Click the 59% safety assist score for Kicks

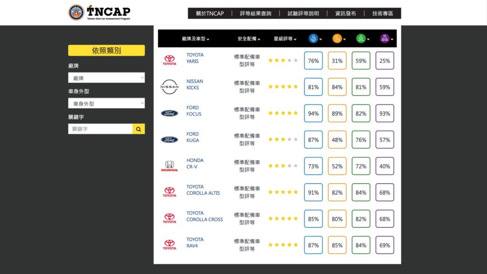[385, 87]
